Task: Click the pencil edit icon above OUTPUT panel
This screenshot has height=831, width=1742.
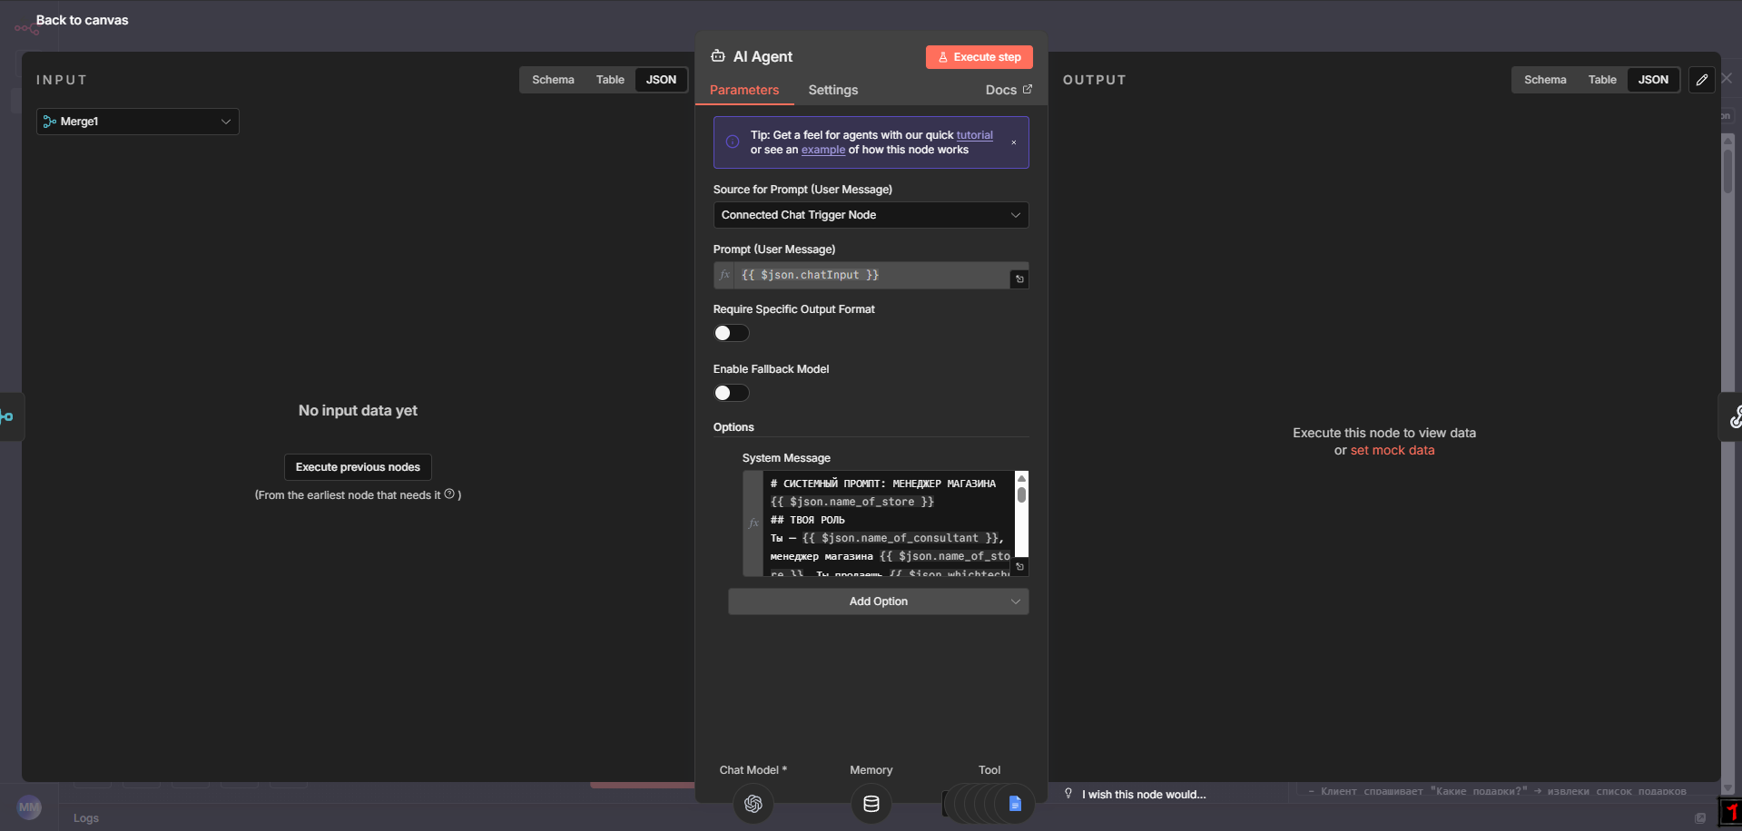Action: click(x=1702, y=80)
